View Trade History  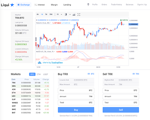coord(116,4)
